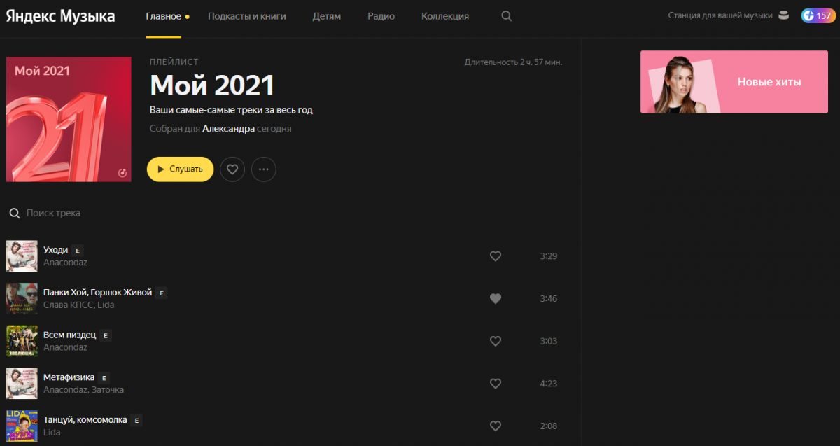The width and height of the screenshot is (840, 446).
Task: Select the track Всем пиздец
Action: point(69,335)
